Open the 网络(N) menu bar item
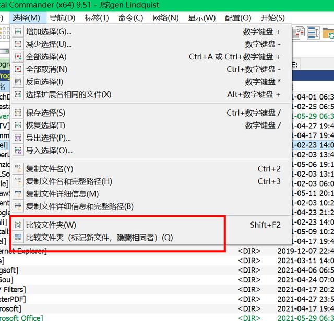The image size is (334, 321). (x=165, y=18)
